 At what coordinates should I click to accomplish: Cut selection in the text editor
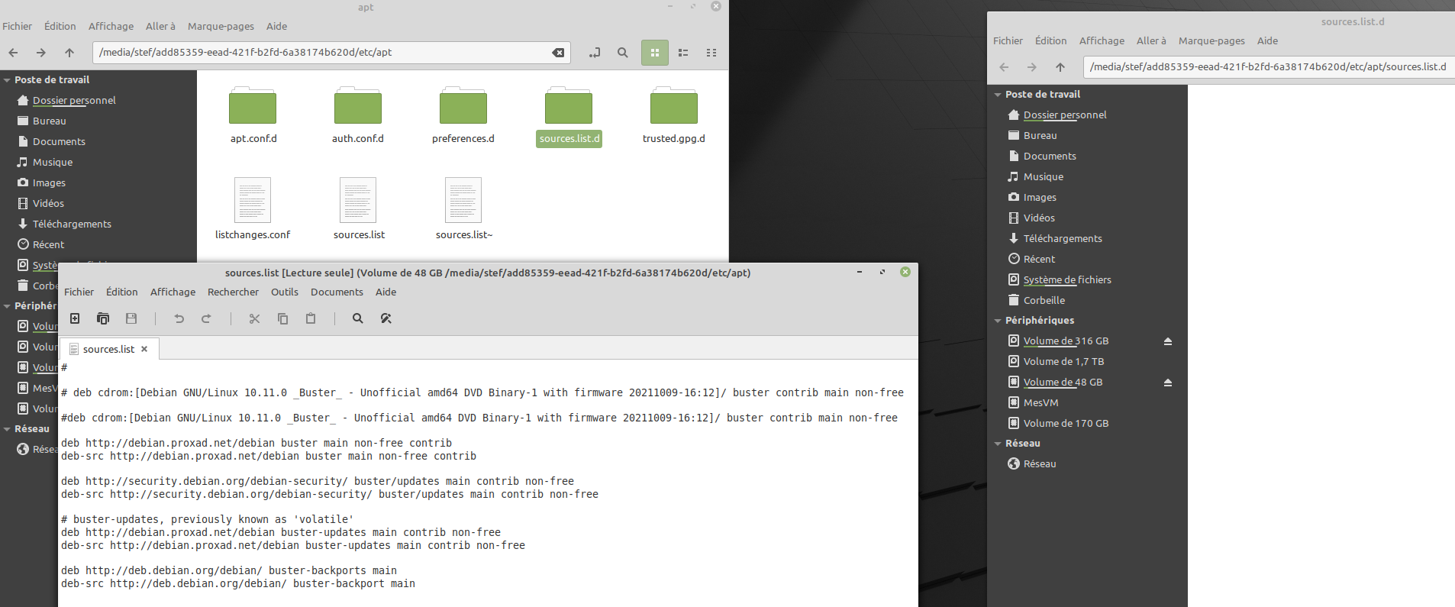click(254, 318)
